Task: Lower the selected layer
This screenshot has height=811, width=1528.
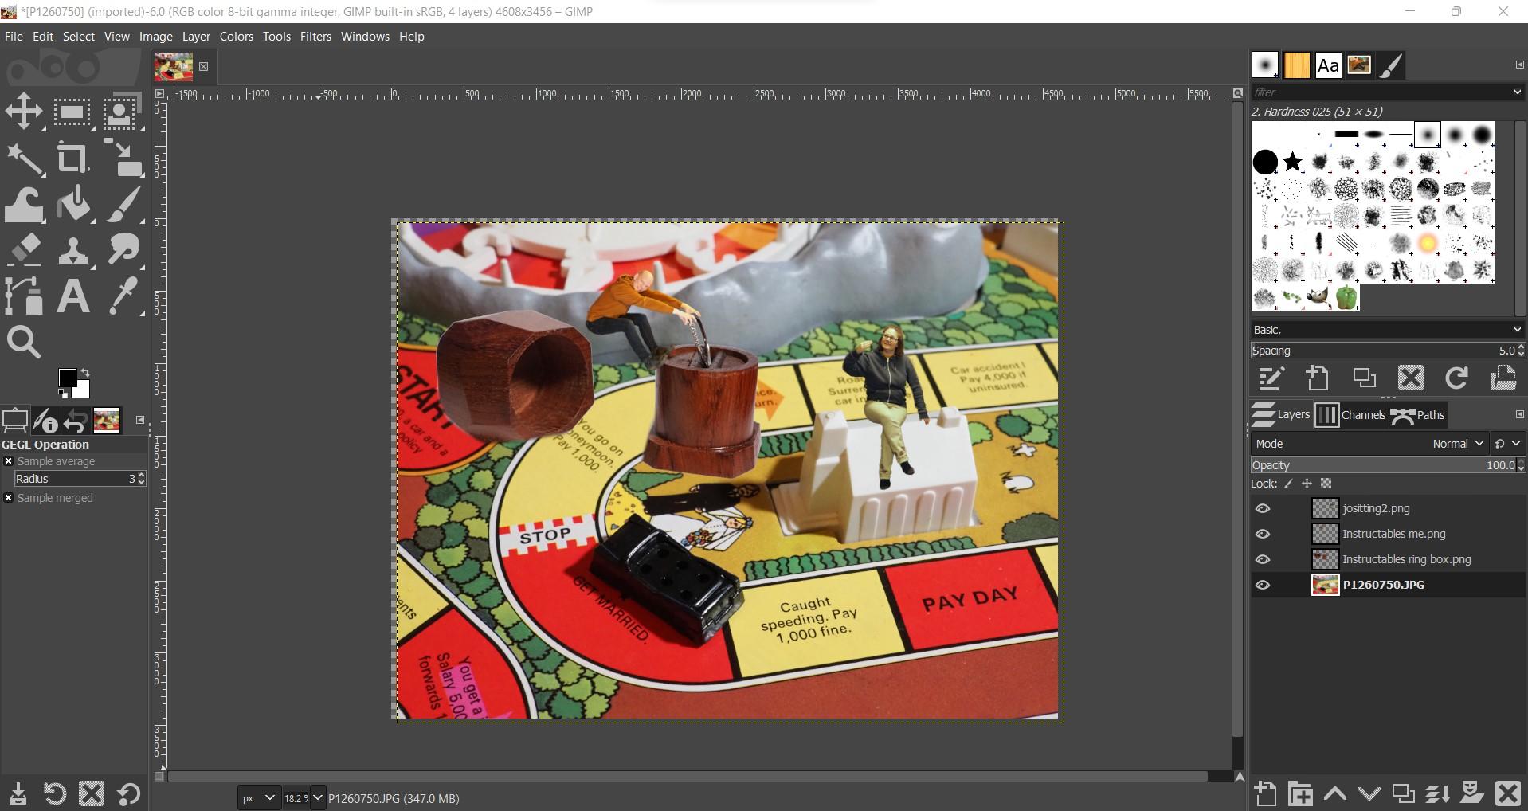Action: pyautogui.click(x=1369, y=793)
